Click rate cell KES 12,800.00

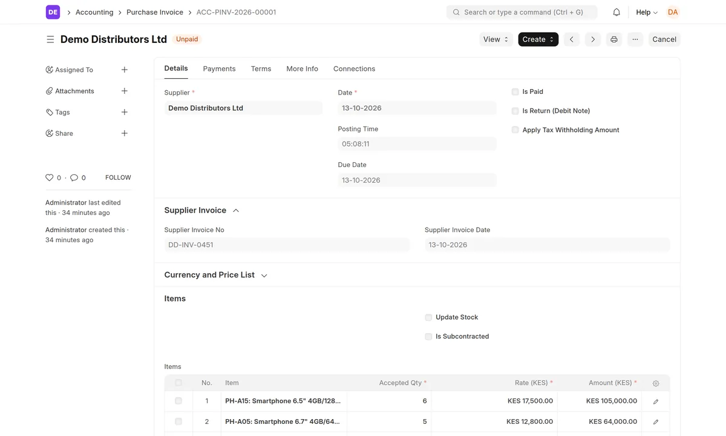pyautogui.click(x=494, y=421)
